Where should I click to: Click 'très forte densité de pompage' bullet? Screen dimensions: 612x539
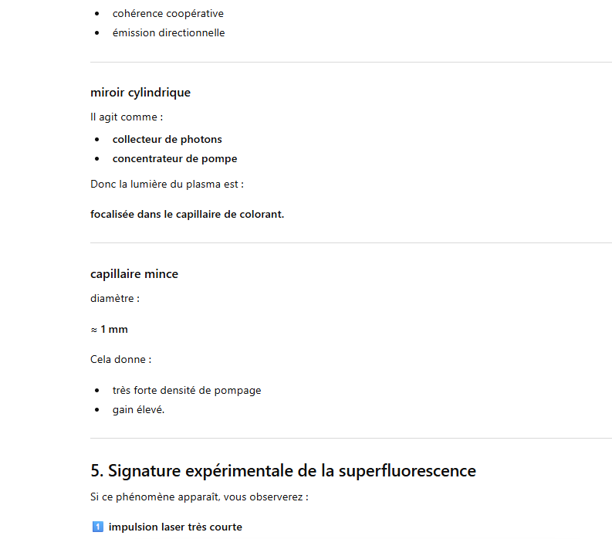[186, 390]
